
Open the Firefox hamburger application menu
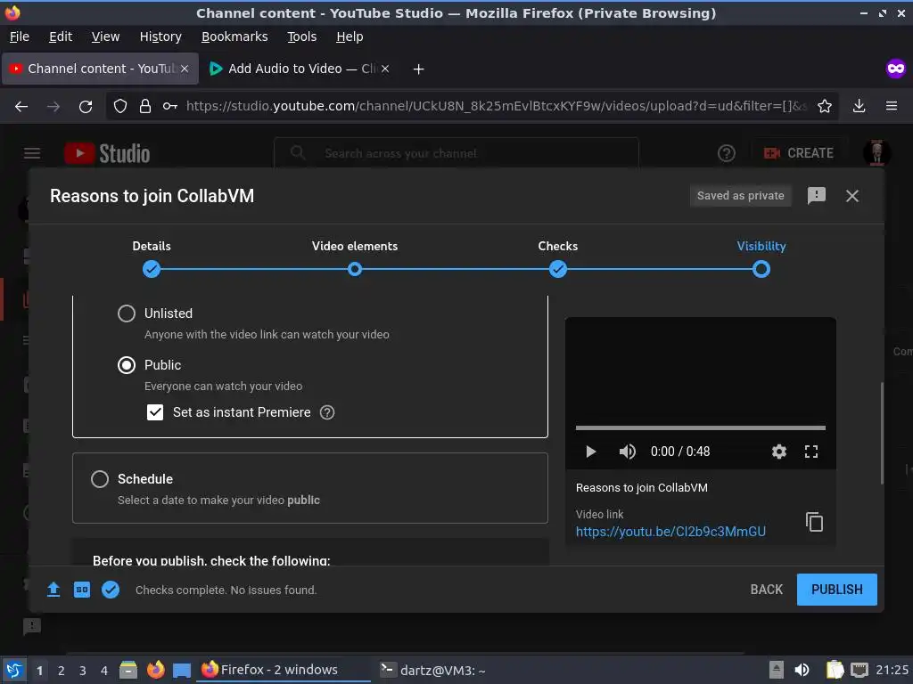tap(892, 107)
